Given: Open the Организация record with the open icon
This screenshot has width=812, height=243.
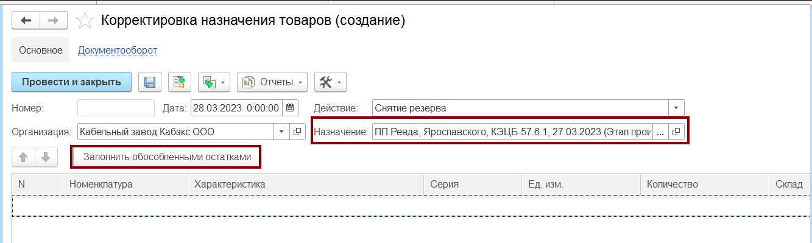Looking at the screenshot, I should (x=297, y=132).
